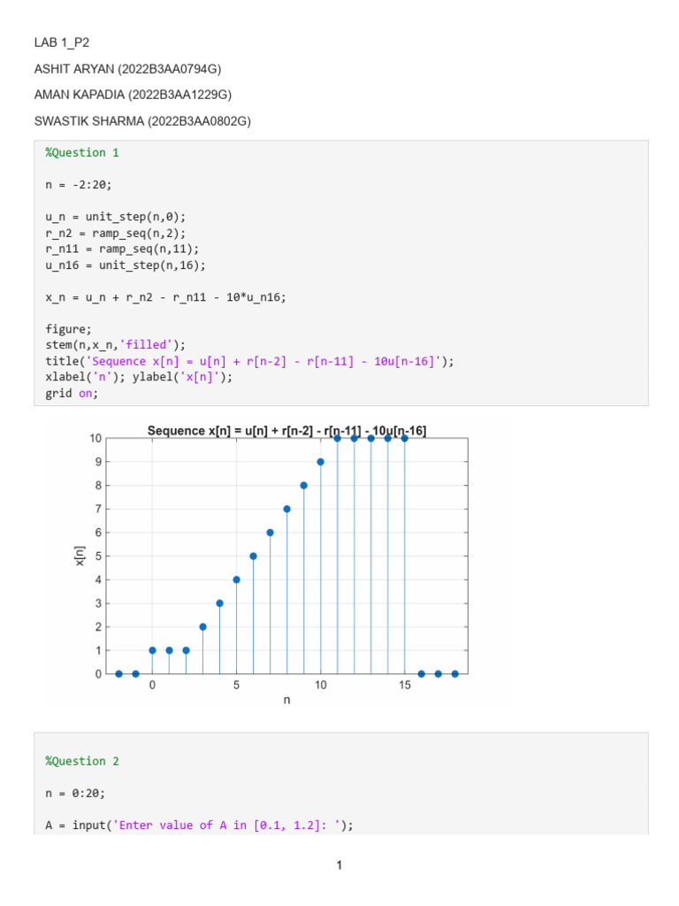This screenshot has height=906, width=679.
Task: Click the x-axis label 'n' under the plot
Action: (x=287, y=701)
